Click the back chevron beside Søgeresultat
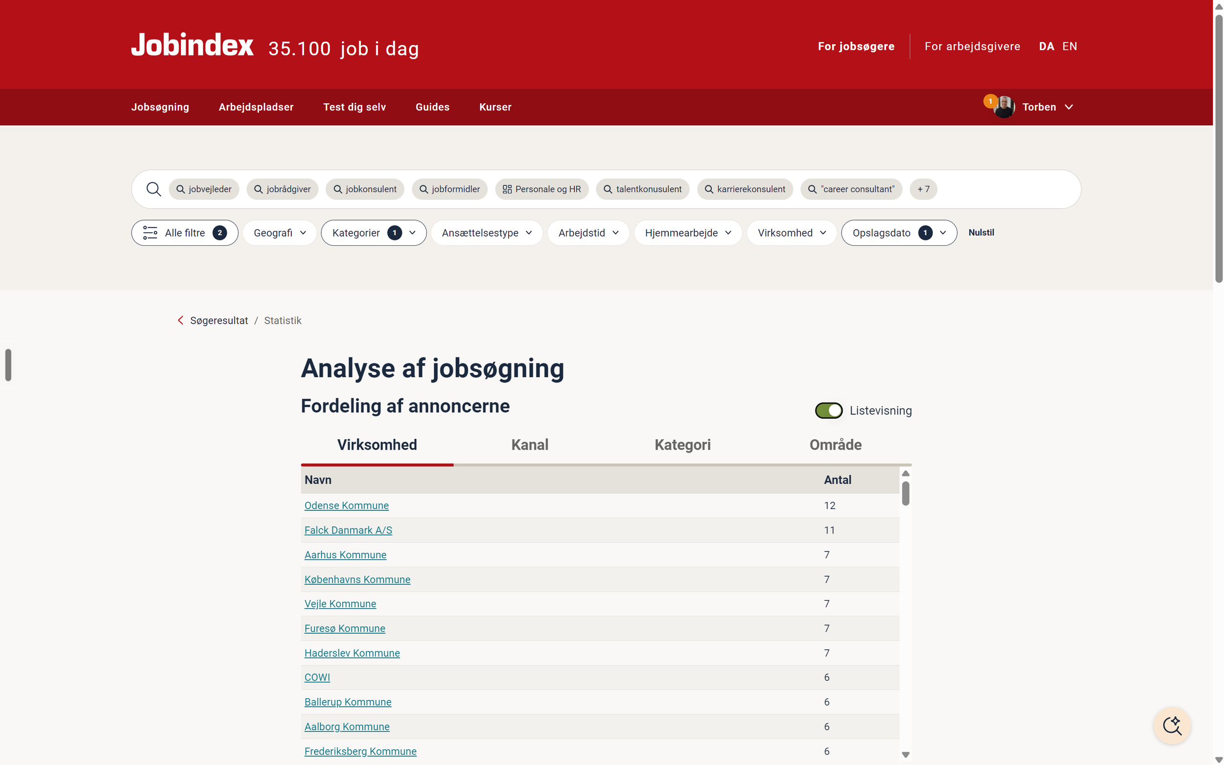Screen dimensions: 1224x765 pyautogui.click(x=181, y=320)
